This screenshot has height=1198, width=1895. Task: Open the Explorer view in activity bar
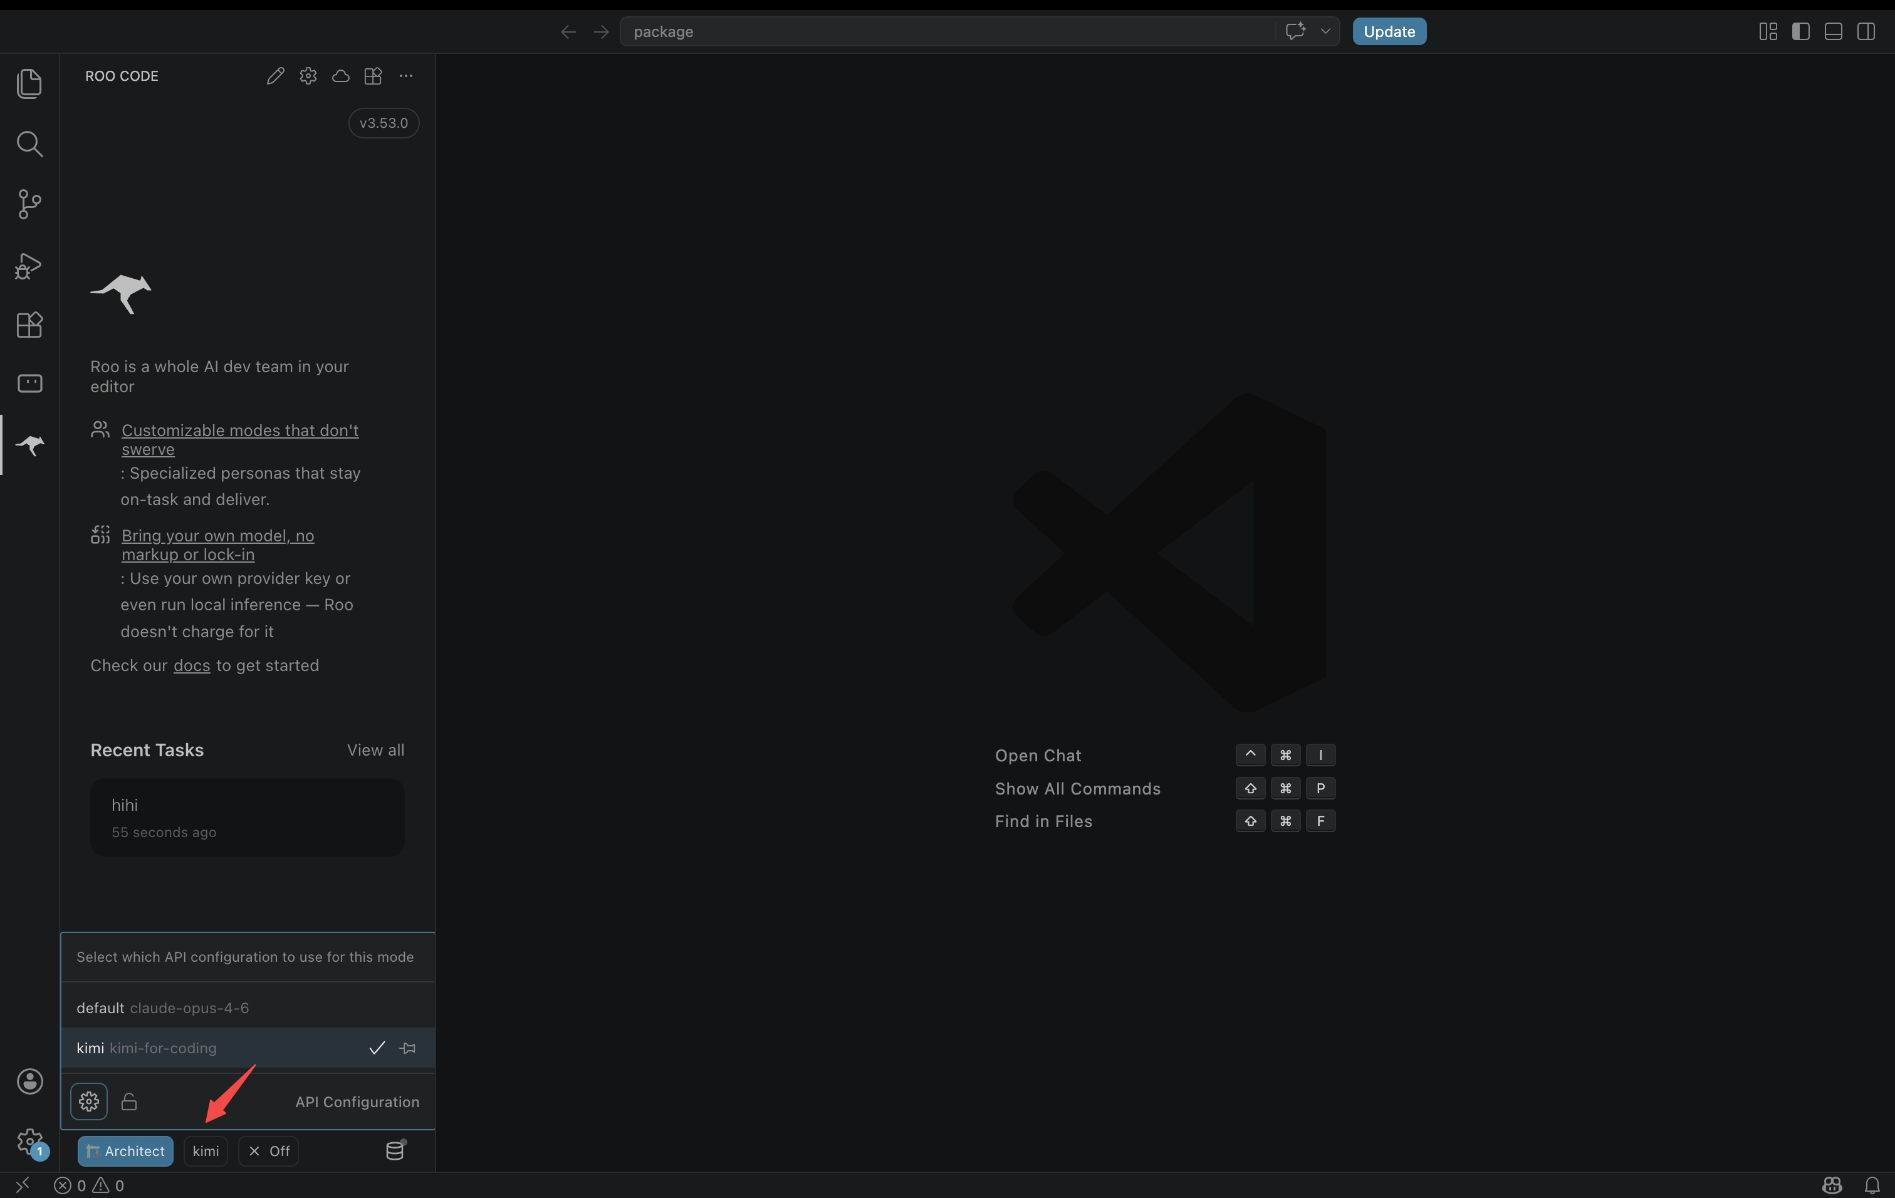[x=29, y=83]
